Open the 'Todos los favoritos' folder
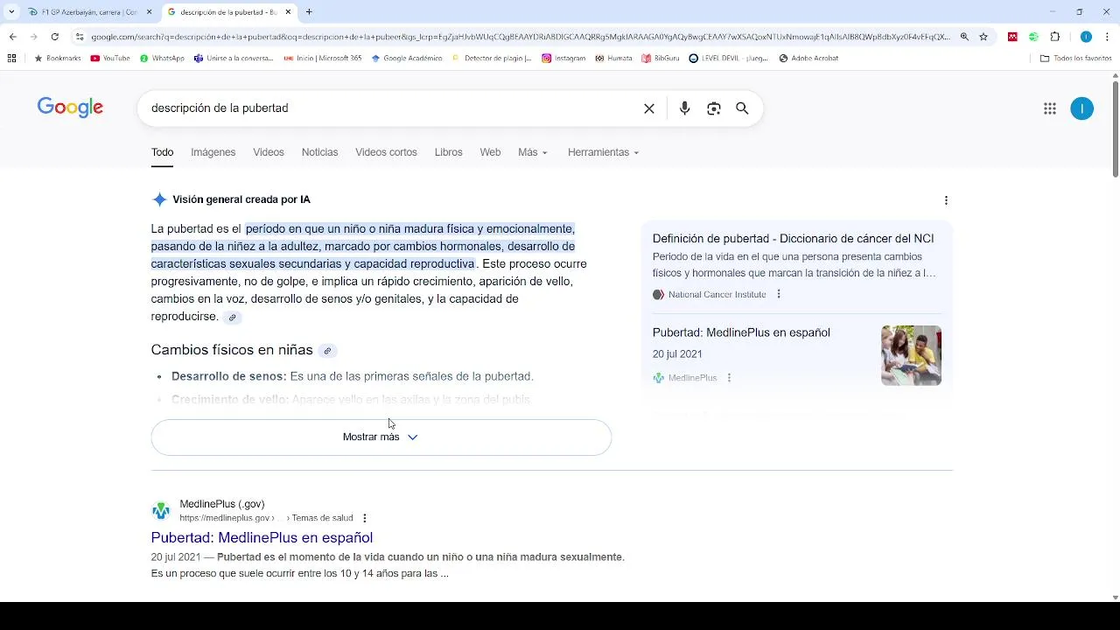This screenshot has height=630, width=1120. click(x=1076, y=59)
